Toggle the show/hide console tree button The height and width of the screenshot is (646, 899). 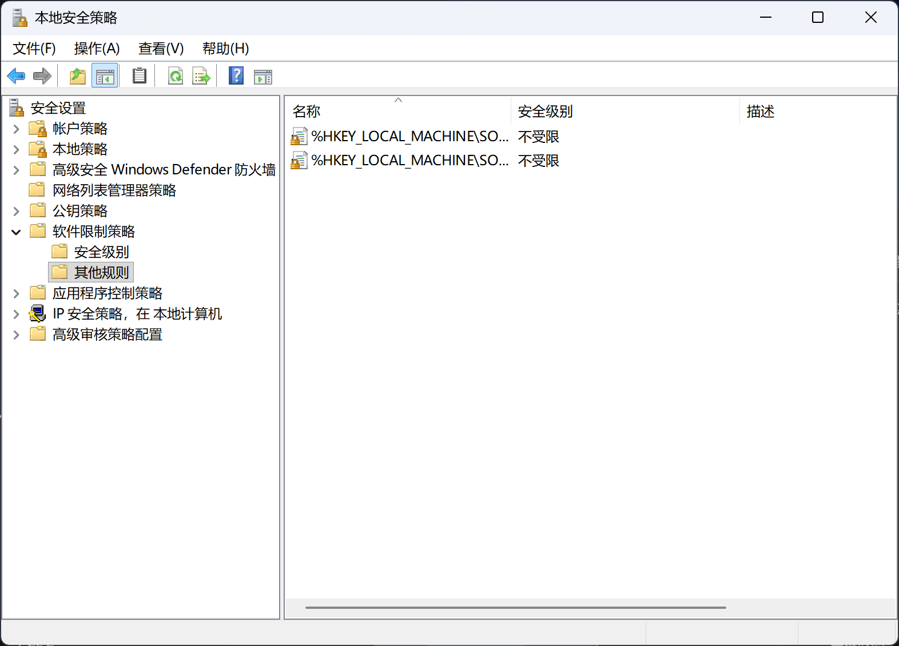105,76
